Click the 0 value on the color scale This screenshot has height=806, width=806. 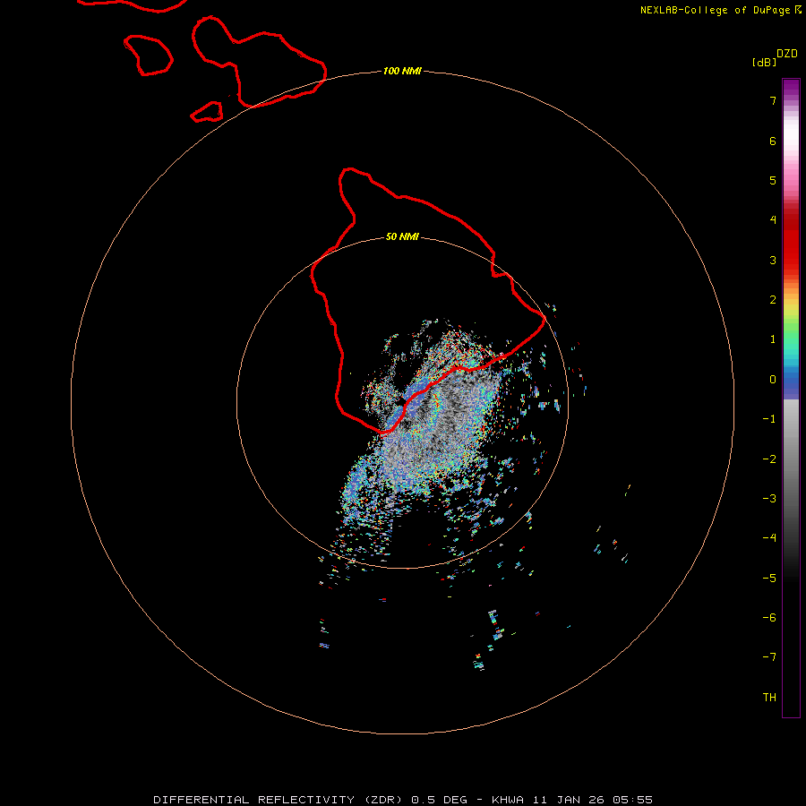tap(773, 380)
